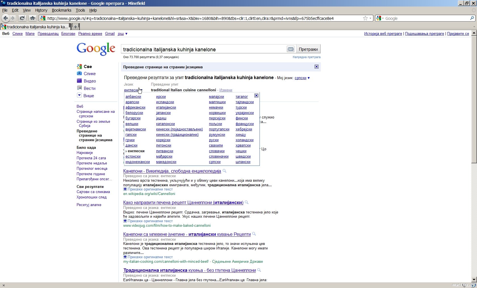Open the on-screen keyboard icon in search box

pyautogui.click(x=290, y=49)
